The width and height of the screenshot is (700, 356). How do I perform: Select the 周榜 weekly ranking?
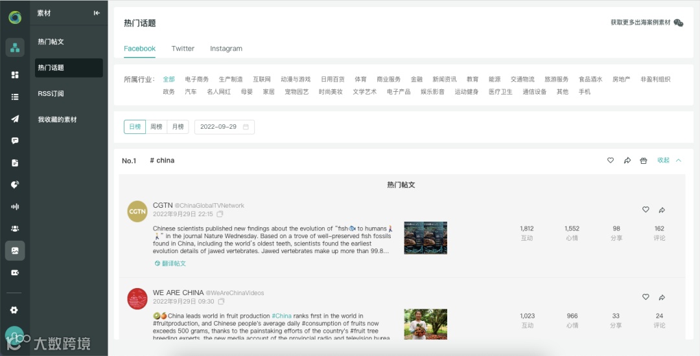tap(156, 127)
